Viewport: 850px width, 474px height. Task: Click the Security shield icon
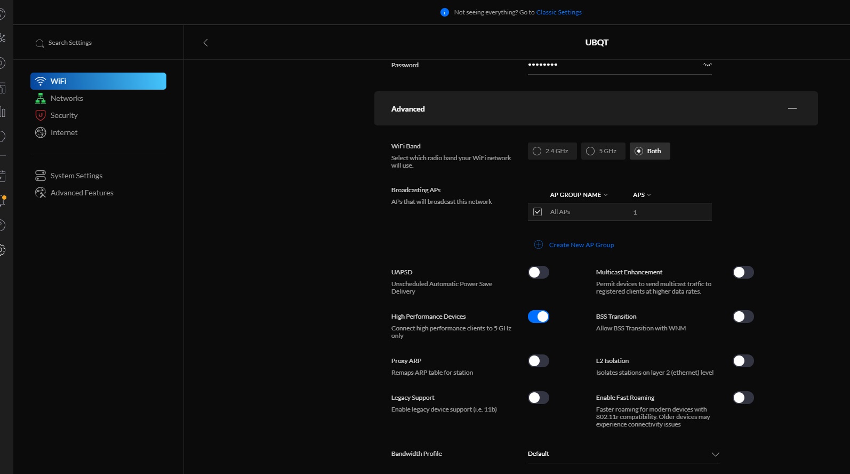click(x=41, y=115)
